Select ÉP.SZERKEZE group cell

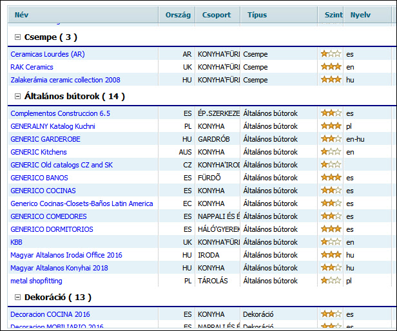(217, 113)
